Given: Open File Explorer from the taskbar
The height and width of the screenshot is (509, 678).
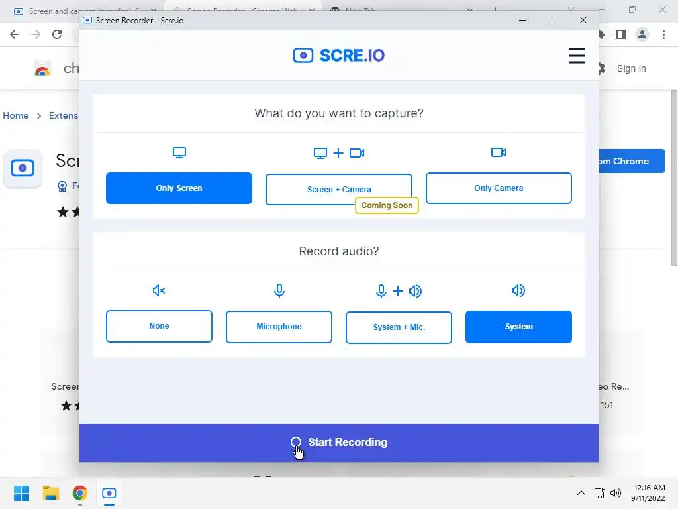Looking at the screenshot, I should 50,493.
